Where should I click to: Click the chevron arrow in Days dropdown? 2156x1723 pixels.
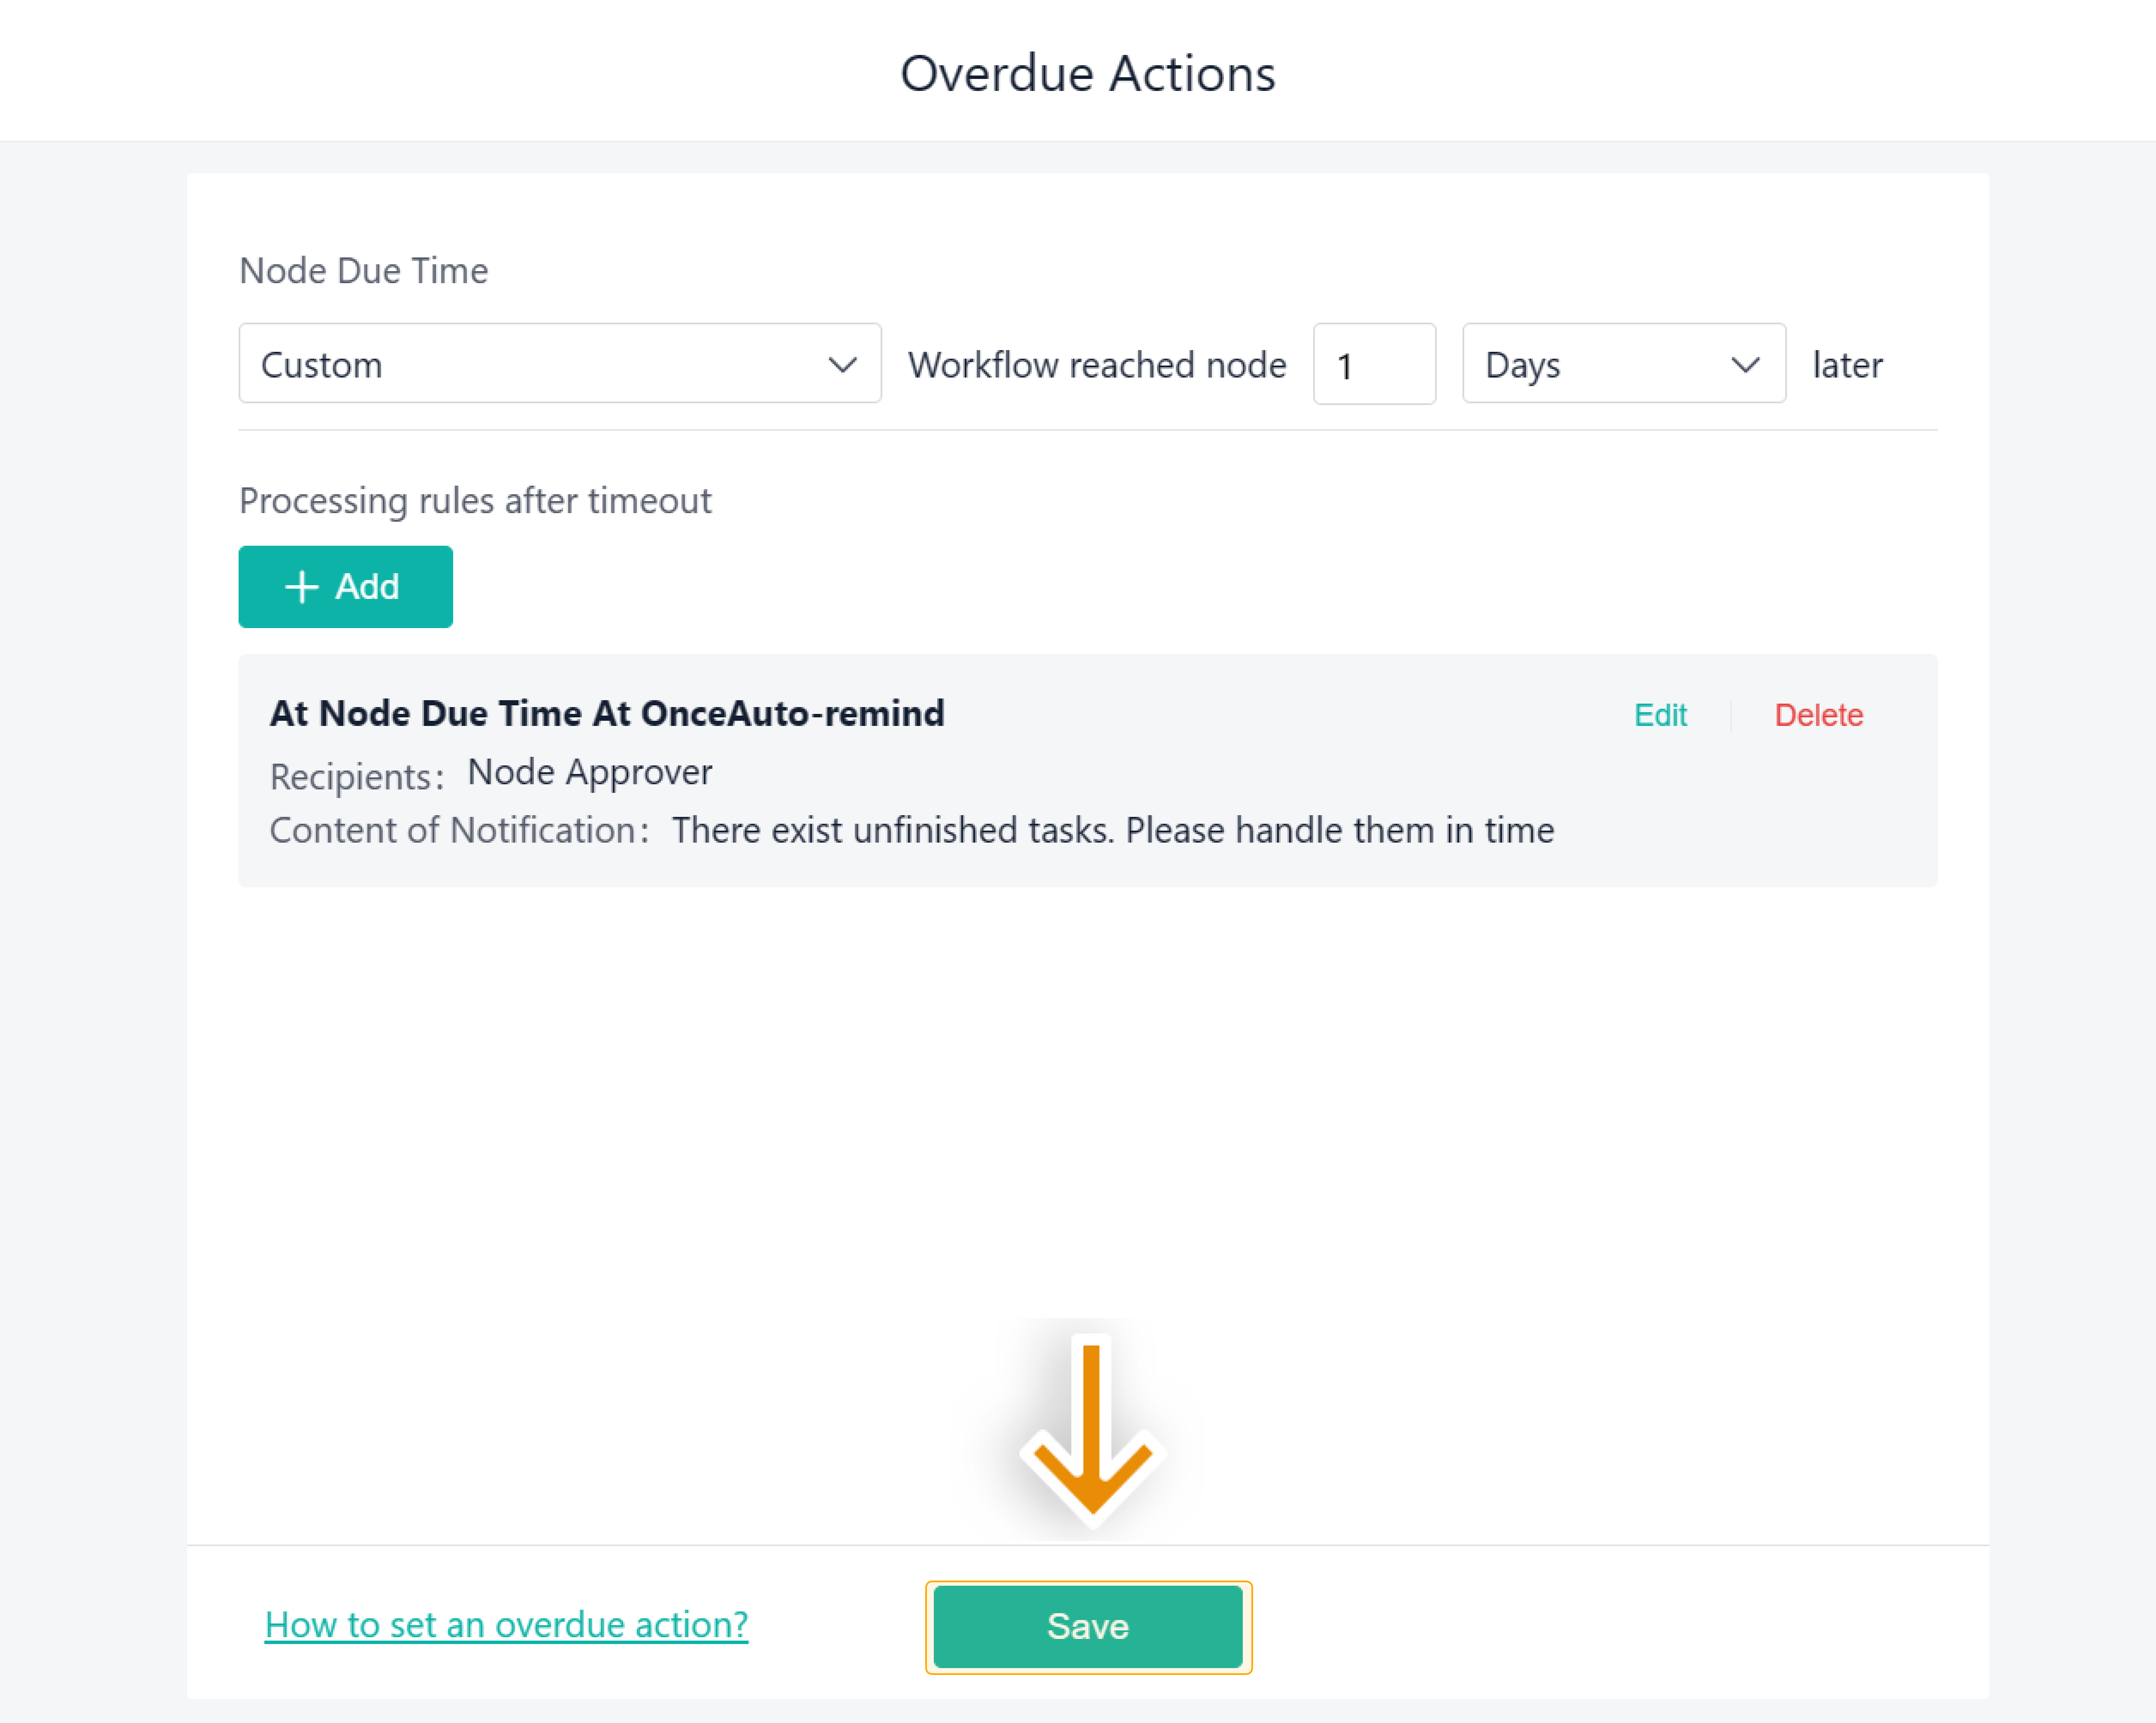pos(1746,365)
